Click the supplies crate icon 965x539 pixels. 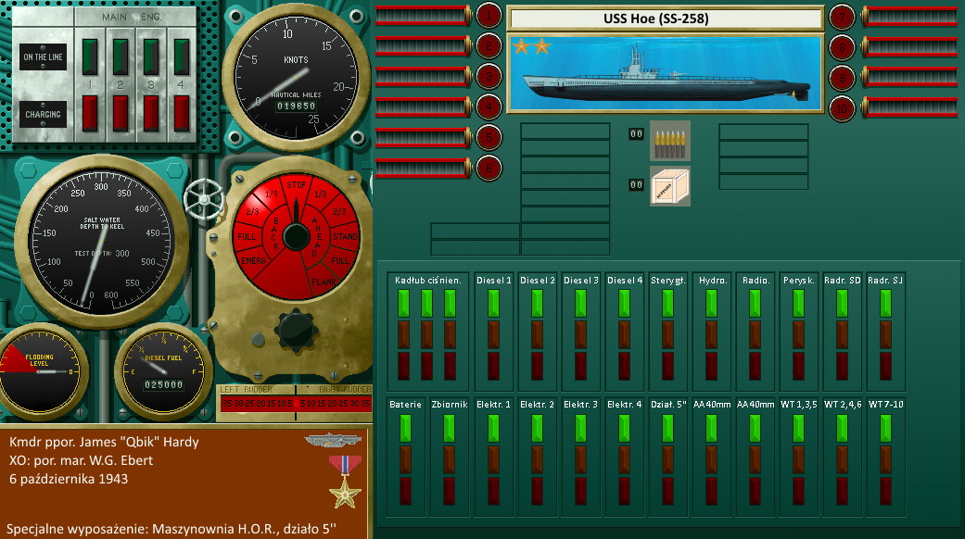[669, 185]
